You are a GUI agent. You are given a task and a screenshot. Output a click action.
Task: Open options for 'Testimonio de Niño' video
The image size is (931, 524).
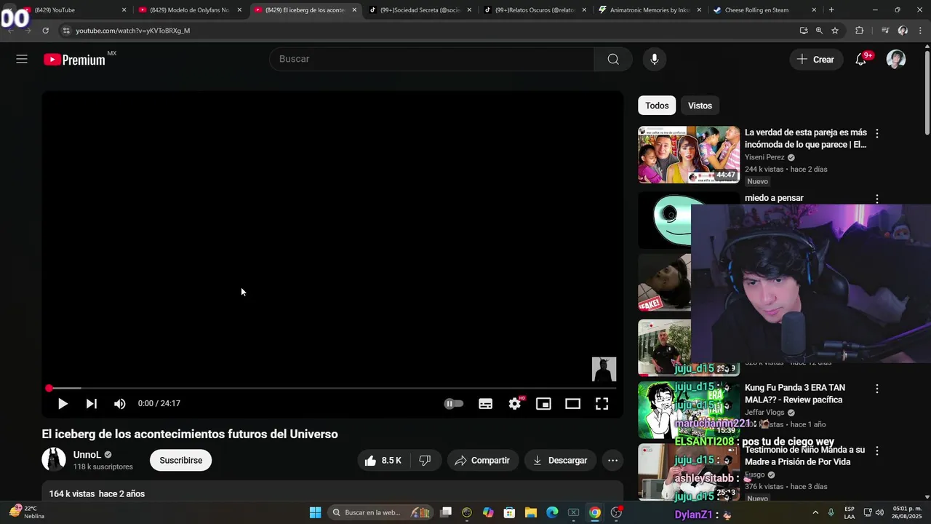[x=876, y=451]
